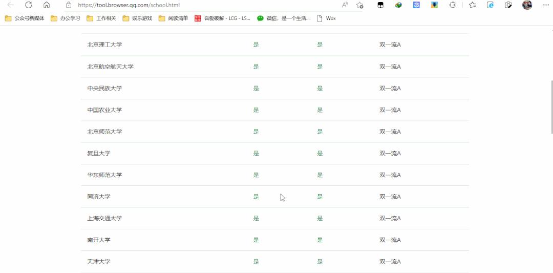Open the Favorites list icon
This screenshot has width=553, height=273.
point(473,5)
